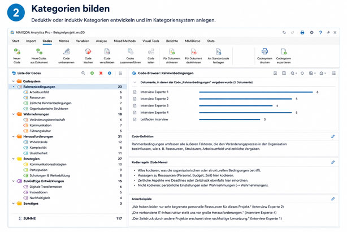Click the Codesystem exportieren icon
Screen dimensions: 347x232
(x=284, y=51)
